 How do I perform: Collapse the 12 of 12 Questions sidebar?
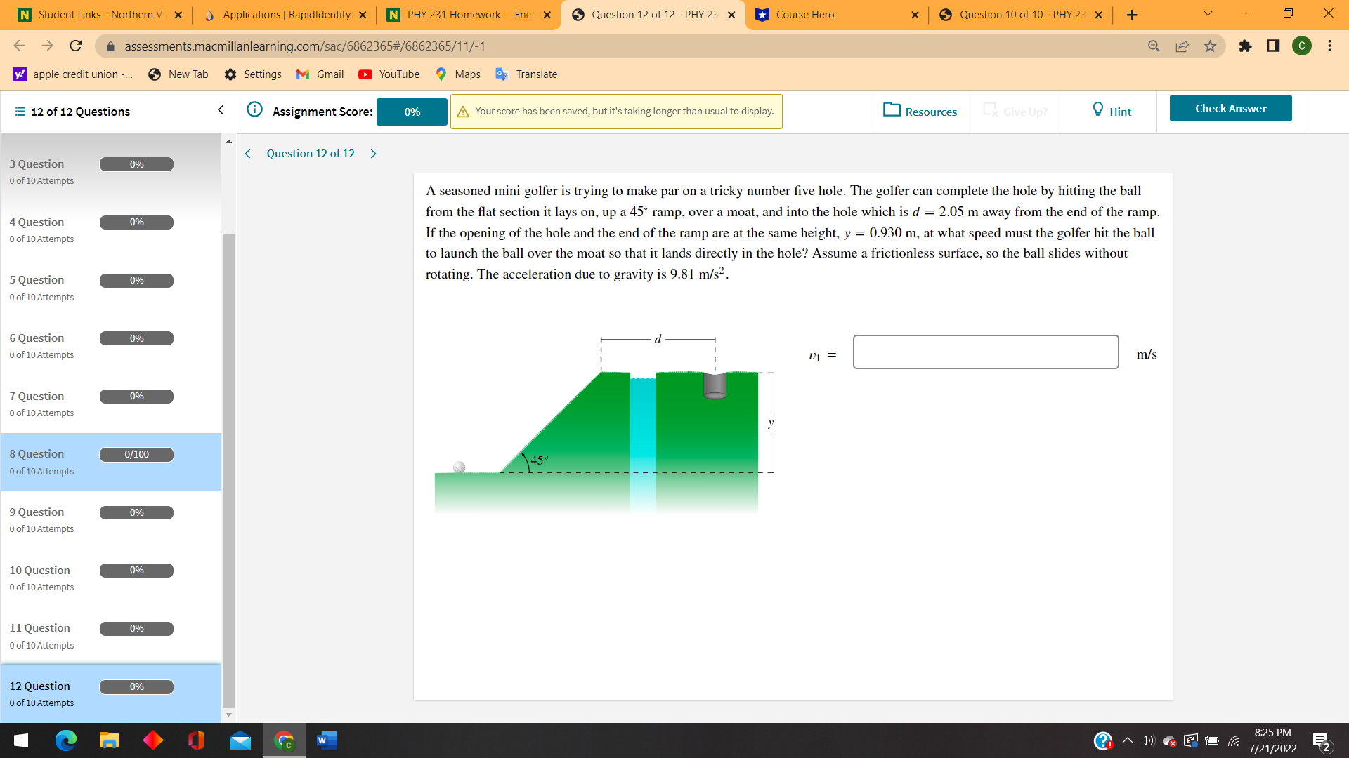point(221,110)
